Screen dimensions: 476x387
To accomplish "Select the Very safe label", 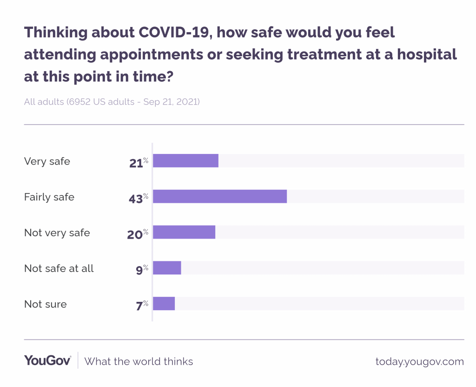I will pyautogui.click(x=47, y=161).
